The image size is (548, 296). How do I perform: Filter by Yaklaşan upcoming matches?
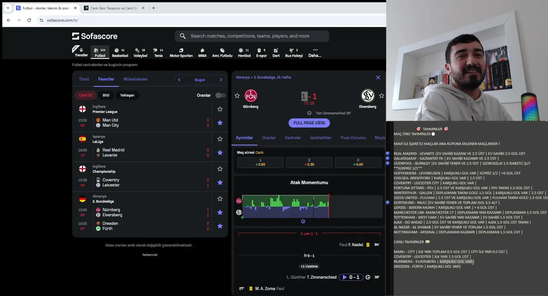pos(127,95)
